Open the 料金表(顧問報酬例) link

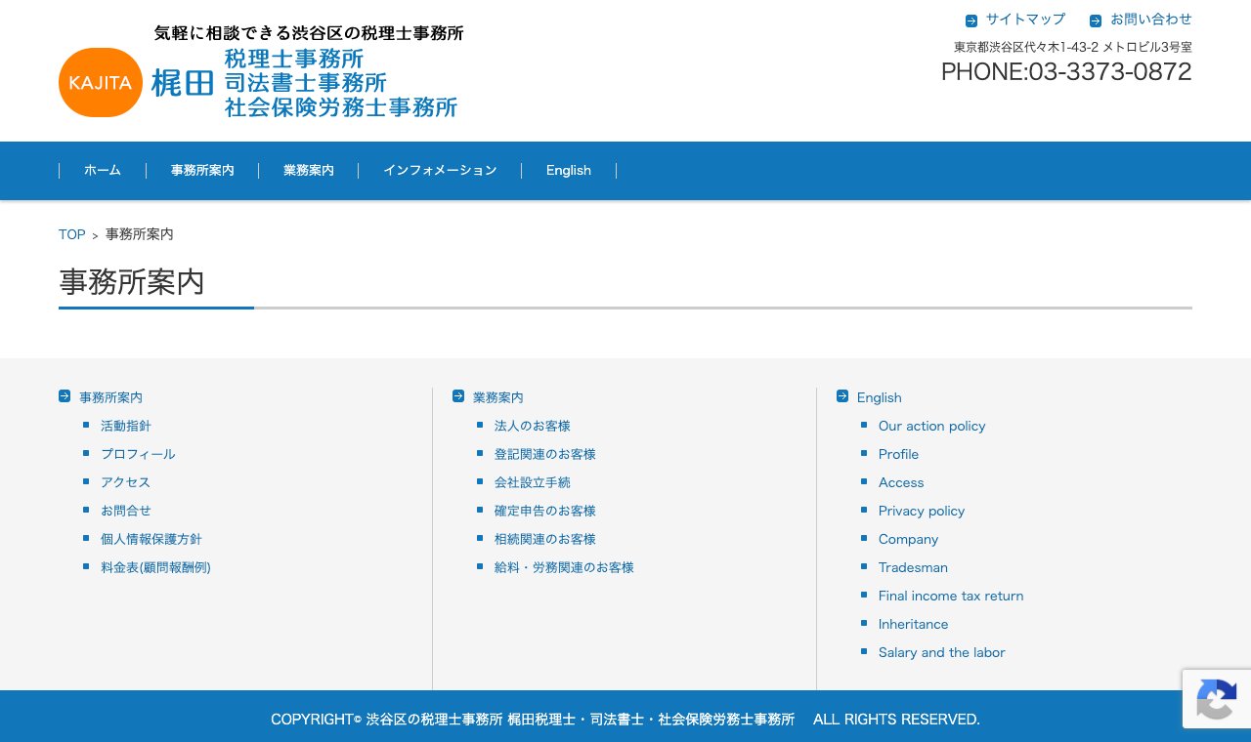pyautogui.click(x=155, y=567)
